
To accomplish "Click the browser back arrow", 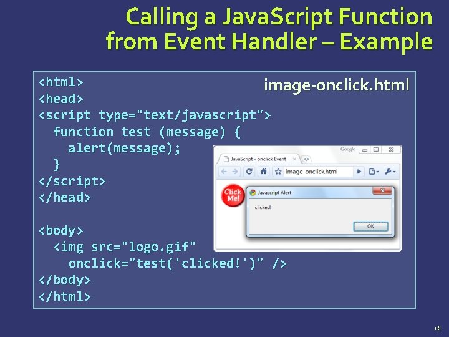I will (x=224, y=172).
